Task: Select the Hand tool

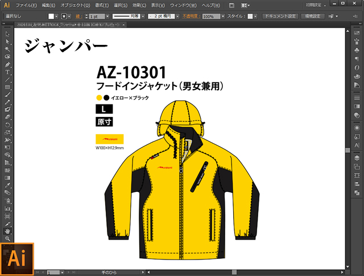Action: (x=7, y=232)
